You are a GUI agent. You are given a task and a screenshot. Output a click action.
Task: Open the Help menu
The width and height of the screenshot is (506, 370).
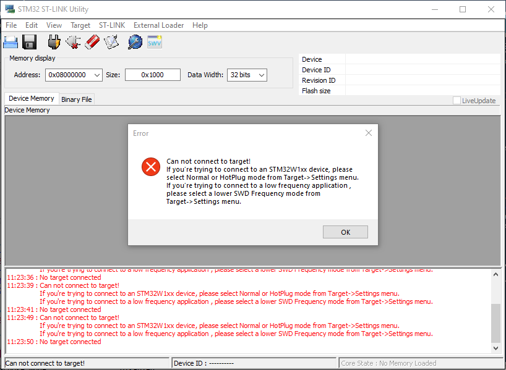click(x=200, y=25)
